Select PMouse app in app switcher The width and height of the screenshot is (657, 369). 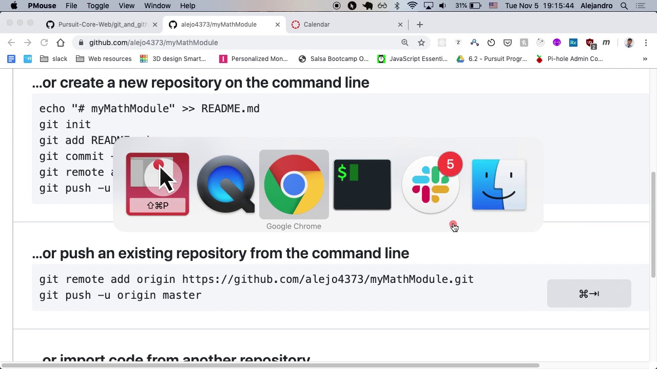point(158,184)
